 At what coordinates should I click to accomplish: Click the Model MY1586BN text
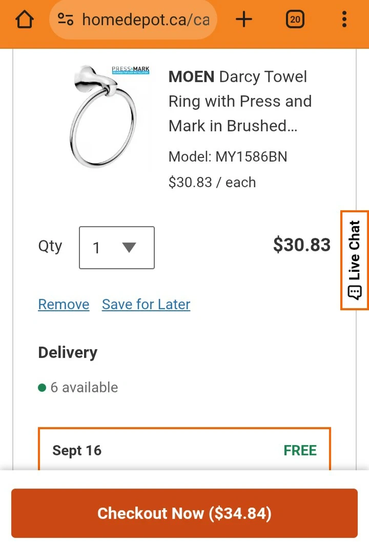tap(228, 156)
